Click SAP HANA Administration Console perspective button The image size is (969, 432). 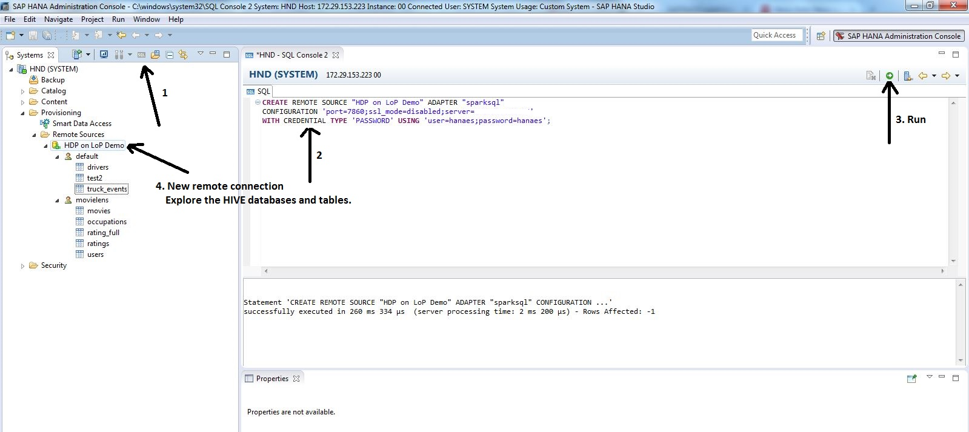tap(899, 36)
